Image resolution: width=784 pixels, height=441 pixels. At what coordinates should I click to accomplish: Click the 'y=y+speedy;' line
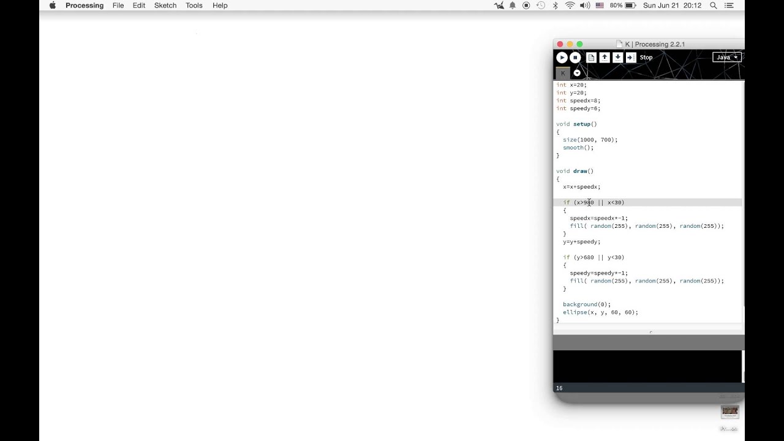582,242
